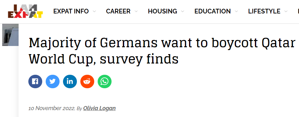Share article via WhatsApp icon
299x117 pixels.
click(x=105, y=81)
